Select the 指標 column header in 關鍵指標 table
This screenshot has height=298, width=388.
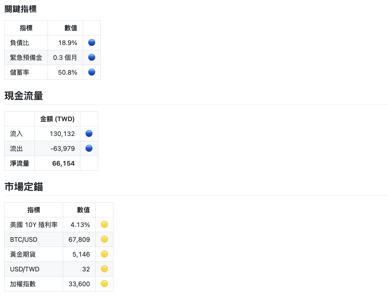pyautogui.click(x=26, y=28)
